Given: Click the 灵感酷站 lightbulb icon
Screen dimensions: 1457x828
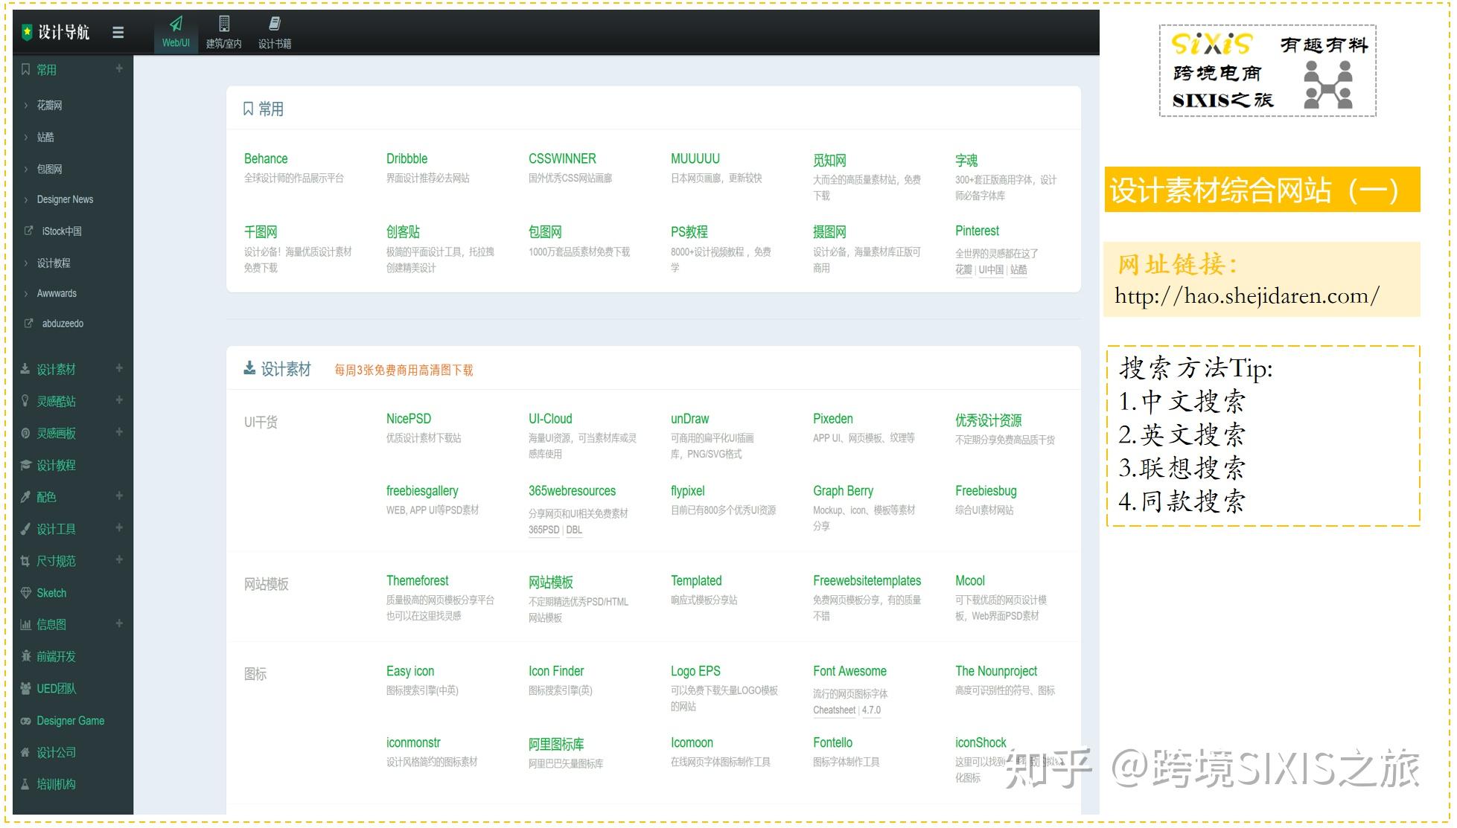Looking at the screenshot, I should tap(26, 401).
